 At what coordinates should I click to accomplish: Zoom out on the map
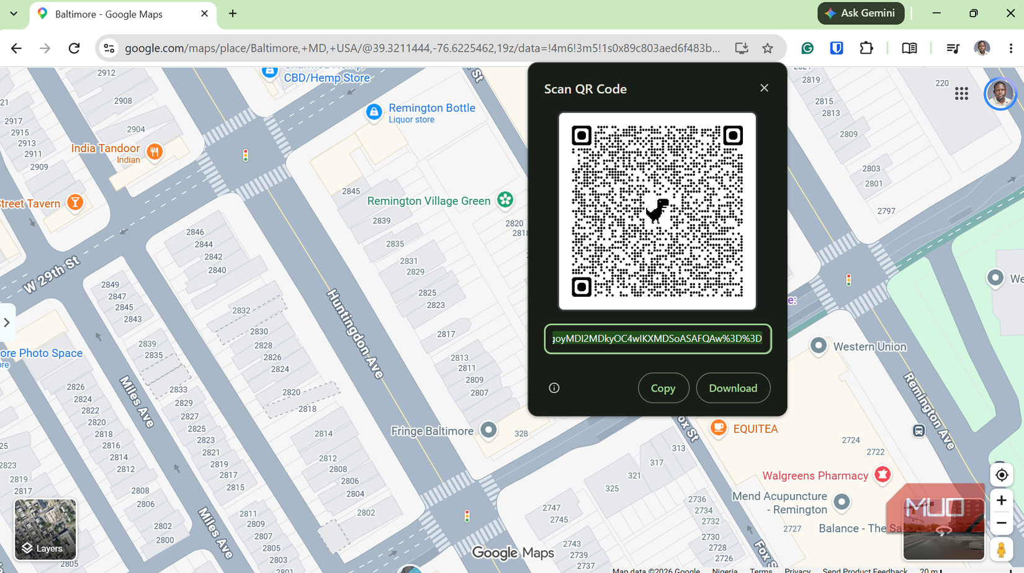(x=1001, y=523)
